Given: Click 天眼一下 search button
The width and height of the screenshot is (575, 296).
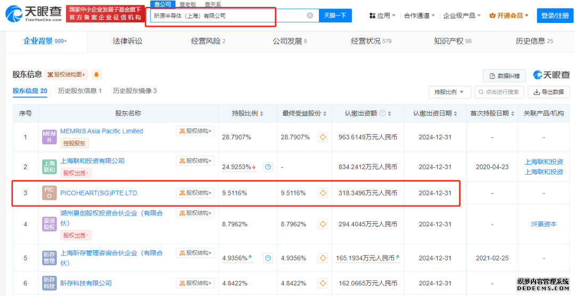Looking at the screenshot, I should pos(335,15).
